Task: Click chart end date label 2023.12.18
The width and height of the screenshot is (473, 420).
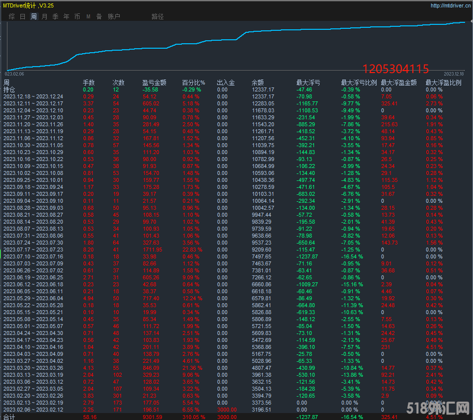Action: 454,74
